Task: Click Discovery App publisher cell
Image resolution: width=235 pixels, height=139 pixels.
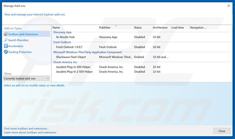Action: coord(108,37)
